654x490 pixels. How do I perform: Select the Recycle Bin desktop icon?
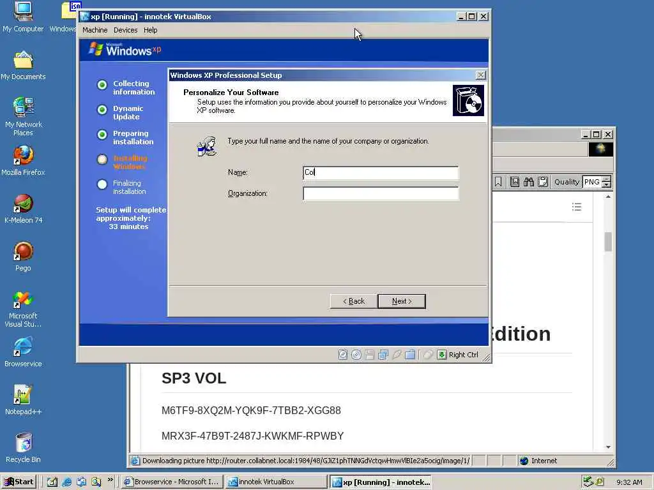point(23,449)
